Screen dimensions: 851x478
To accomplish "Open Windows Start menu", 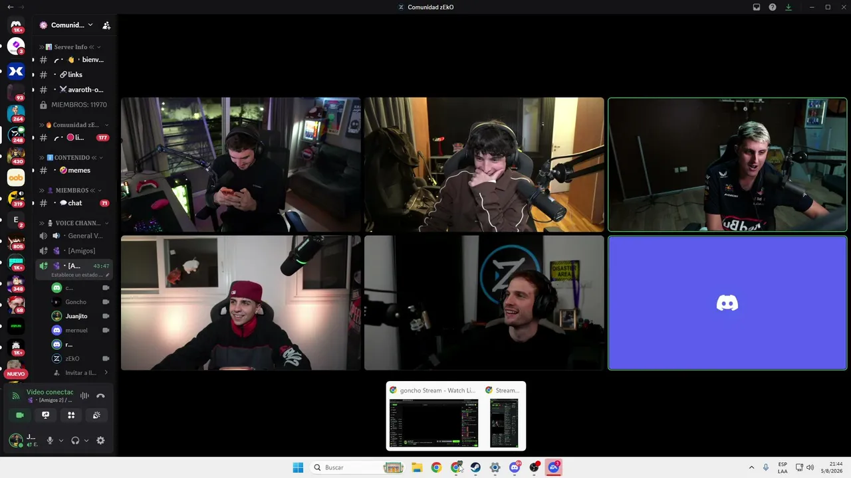I will coord(298,467).
